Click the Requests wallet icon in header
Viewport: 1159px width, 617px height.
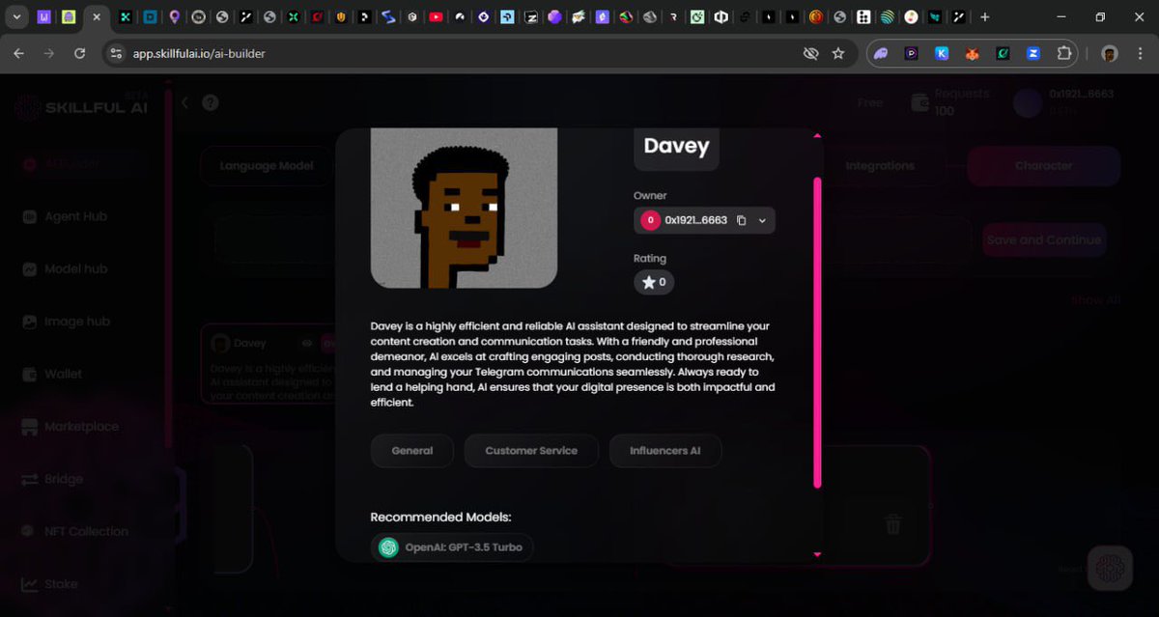920,102
